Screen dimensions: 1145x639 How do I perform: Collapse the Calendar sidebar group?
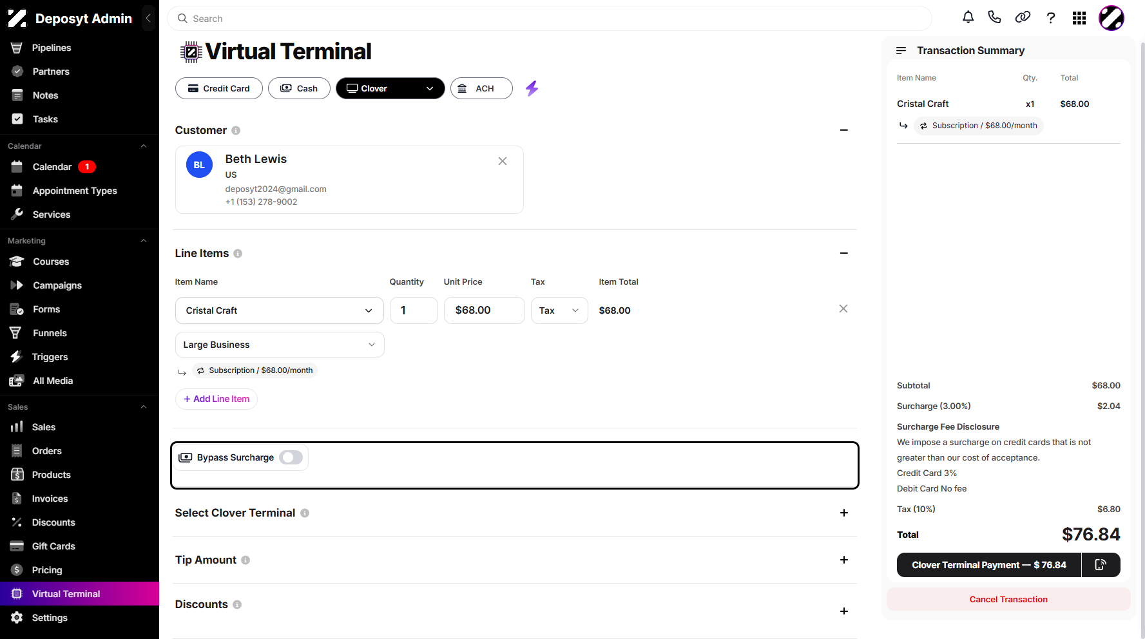point(144,146)
